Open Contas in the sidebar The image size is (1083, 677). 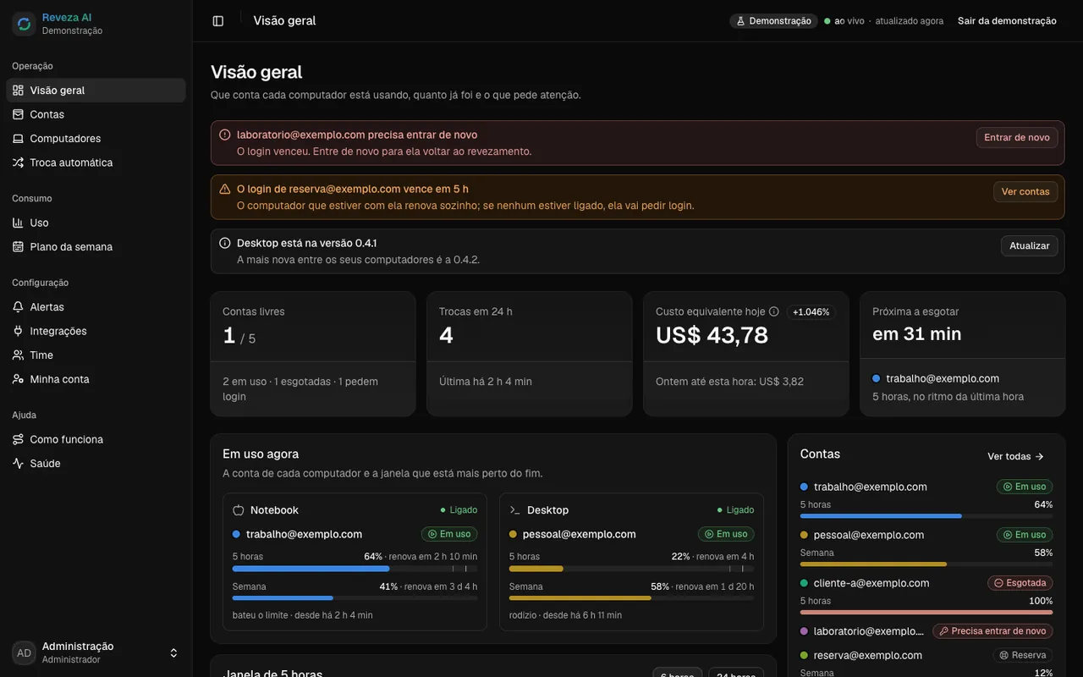pos(96,114)
